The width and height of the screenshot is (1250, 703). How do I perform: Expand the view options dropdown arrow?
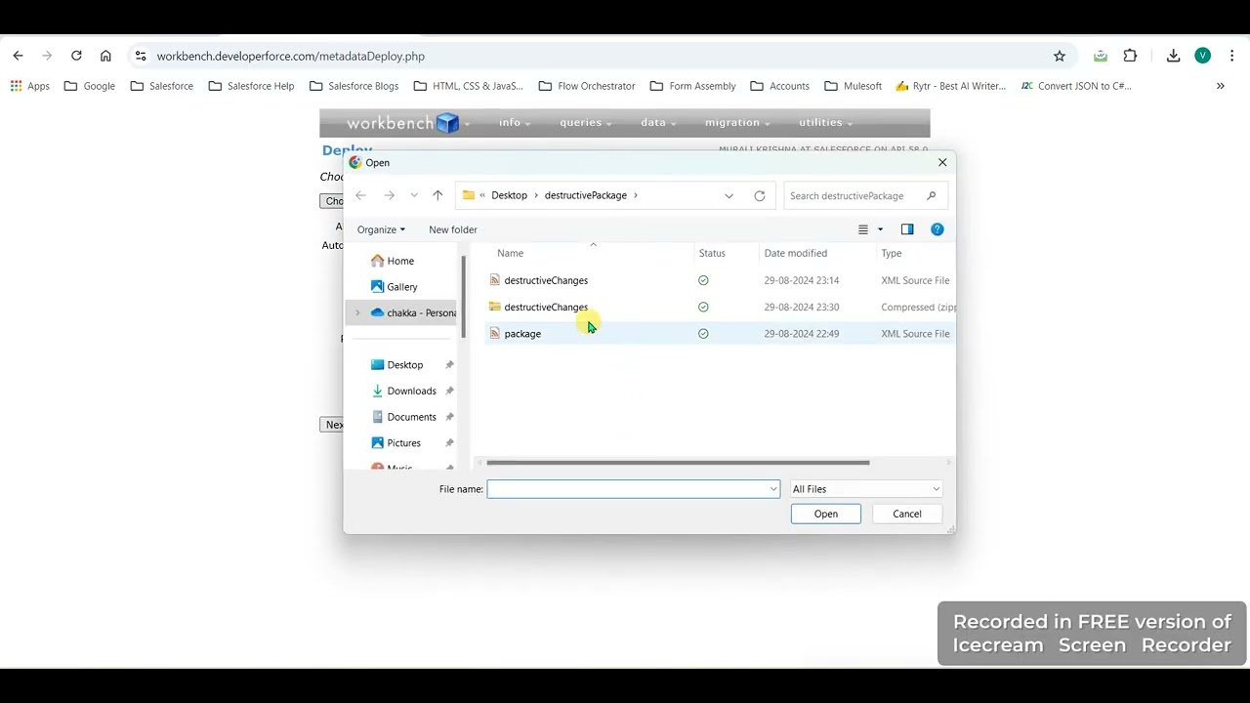880,229
